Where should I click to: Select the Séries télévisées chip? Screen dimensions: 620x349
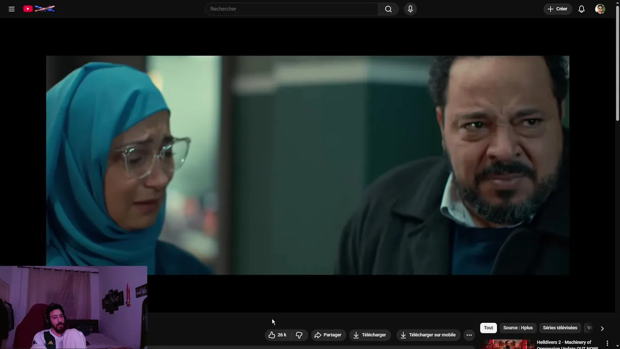(560, 328)
